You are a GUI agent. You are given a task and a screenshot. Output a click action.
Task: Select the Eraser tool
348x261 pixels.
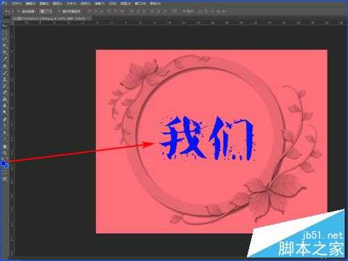5,93
